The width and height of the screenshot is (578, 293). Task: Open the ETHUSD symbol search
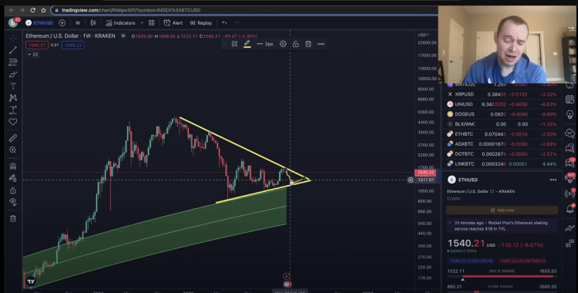pyautogui.click(x=39, y=23)
